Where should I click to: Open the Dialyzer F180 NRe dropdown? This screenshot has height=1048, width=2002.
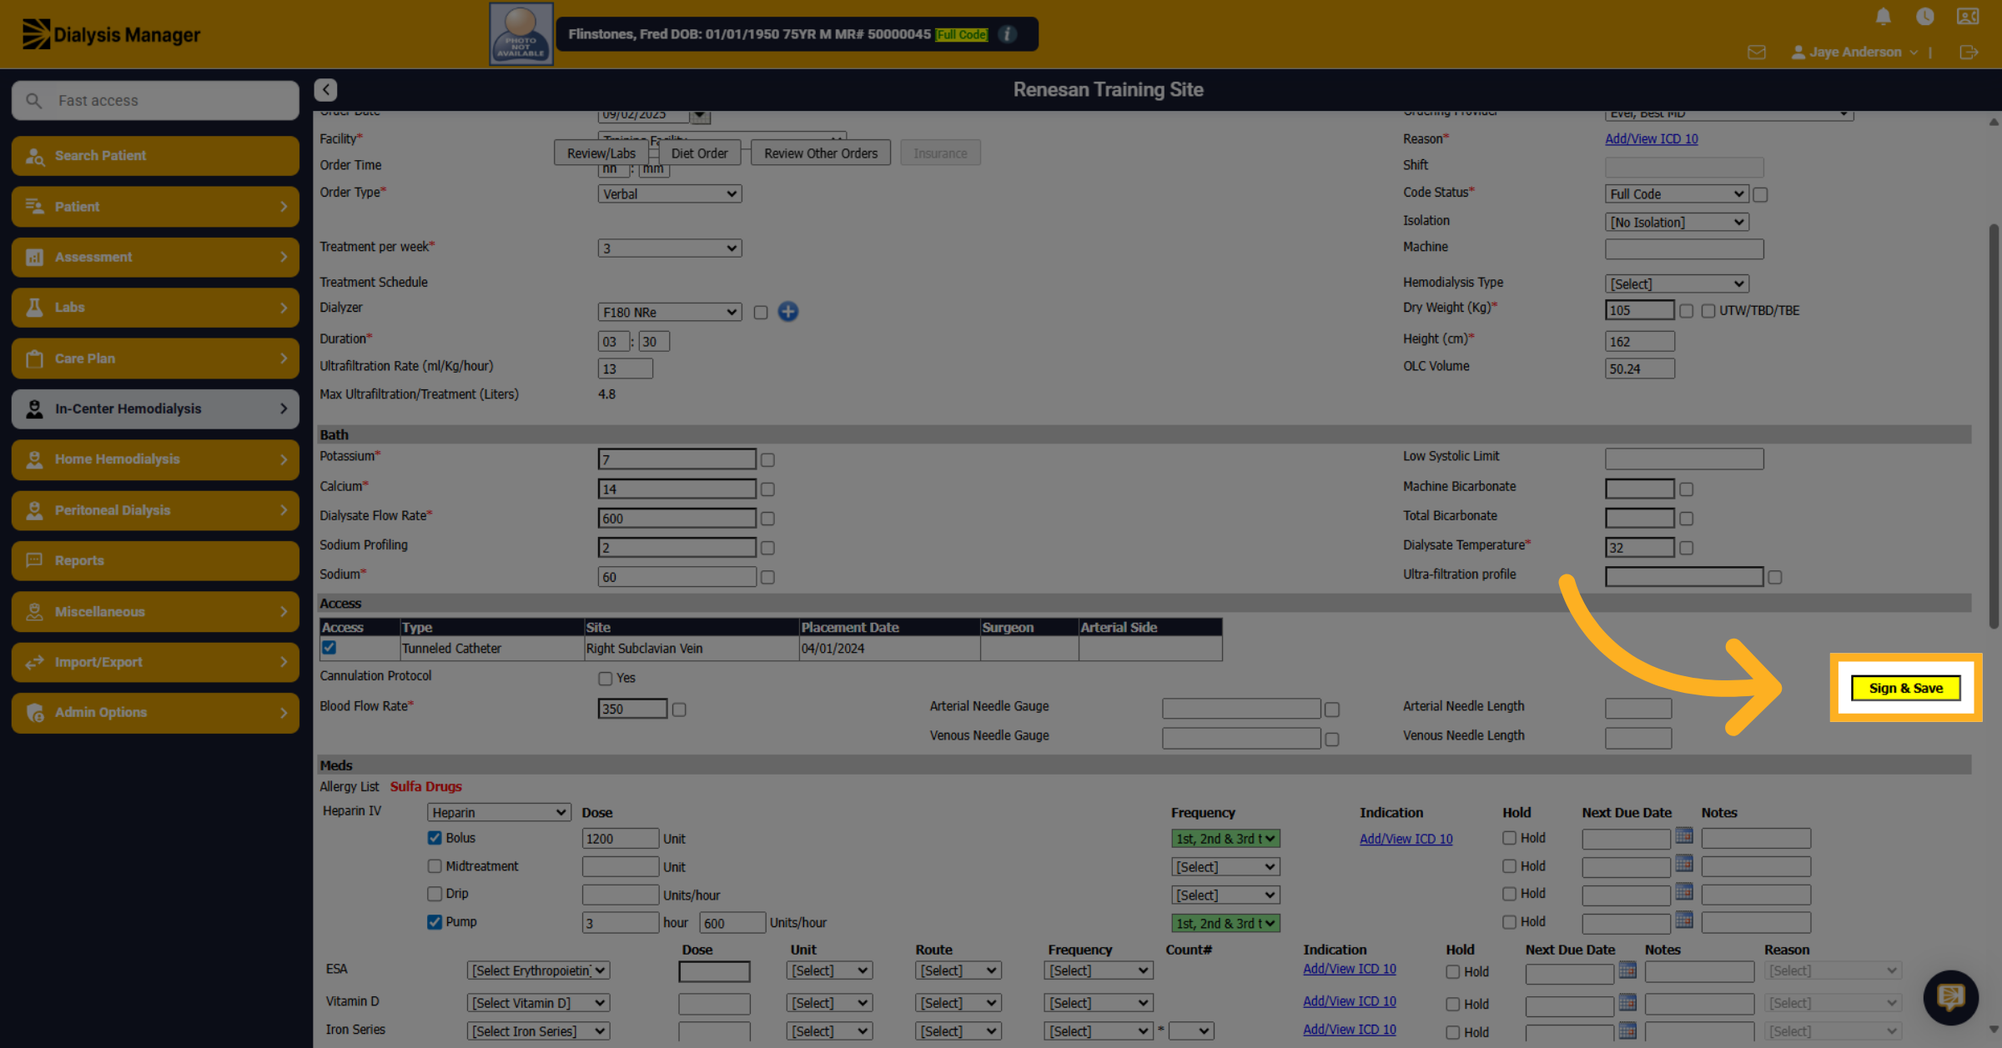[670, 312]
